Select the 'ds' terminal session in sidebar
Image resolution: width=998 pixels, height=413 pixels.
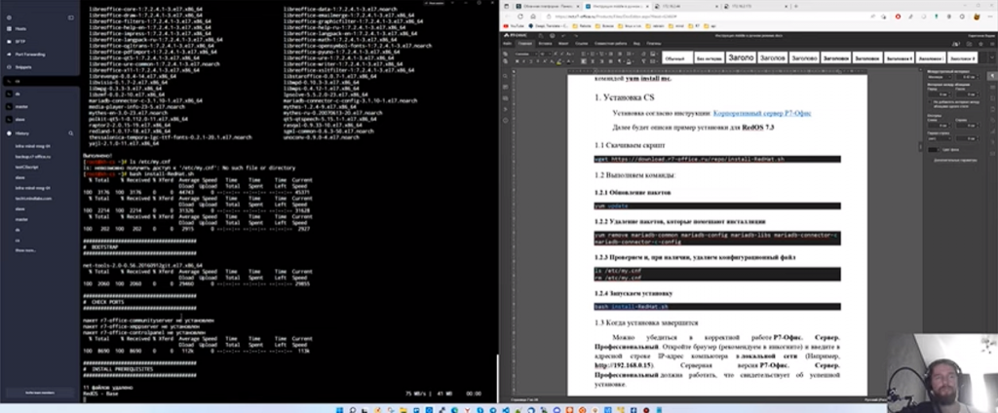tap(18, 94)
